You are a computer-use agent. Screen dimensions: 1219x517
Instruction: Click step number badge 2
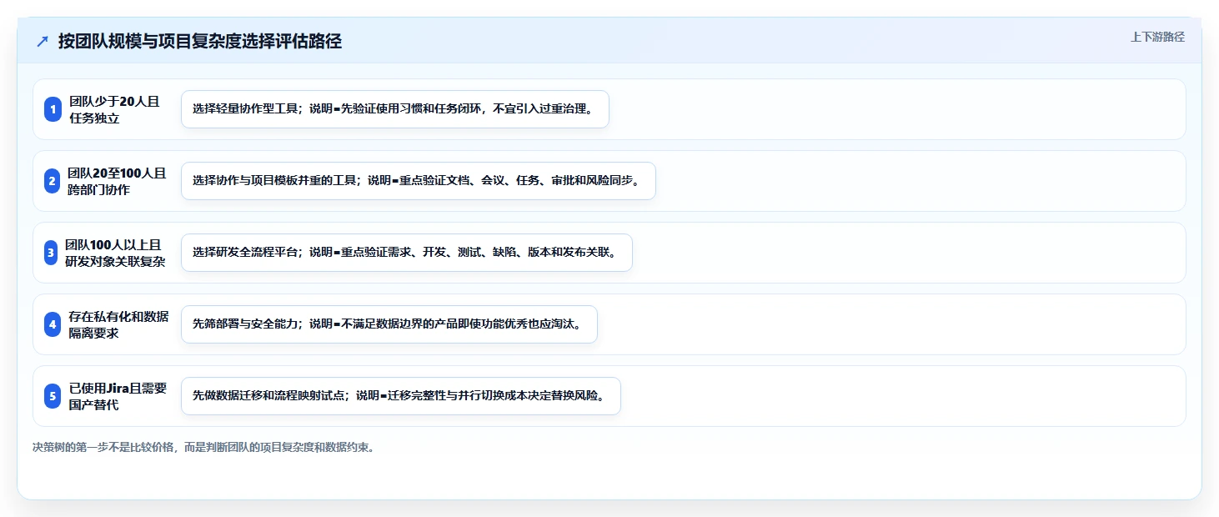[x=53, y=181]
